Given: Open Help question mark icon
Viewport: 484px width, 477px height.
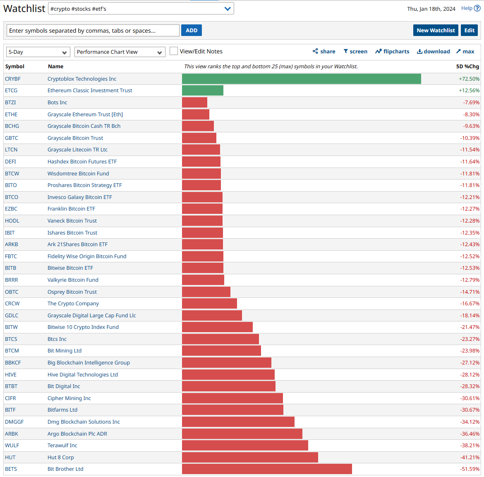Looking at the screenshot, I should pos(477,8).
